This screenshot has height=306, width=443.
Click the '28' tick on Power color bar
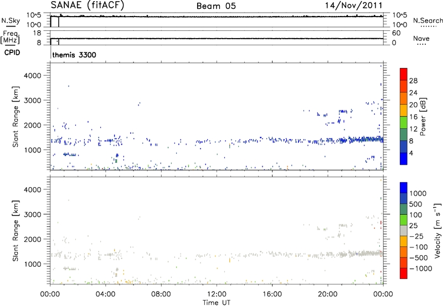click(413, 81)
